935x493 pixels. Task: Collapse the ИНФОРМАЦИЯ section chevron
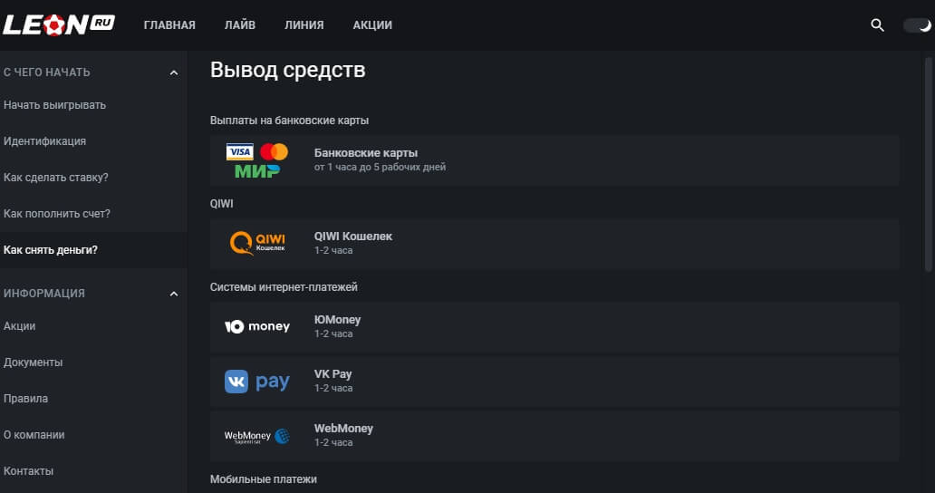tap(174, 294)
